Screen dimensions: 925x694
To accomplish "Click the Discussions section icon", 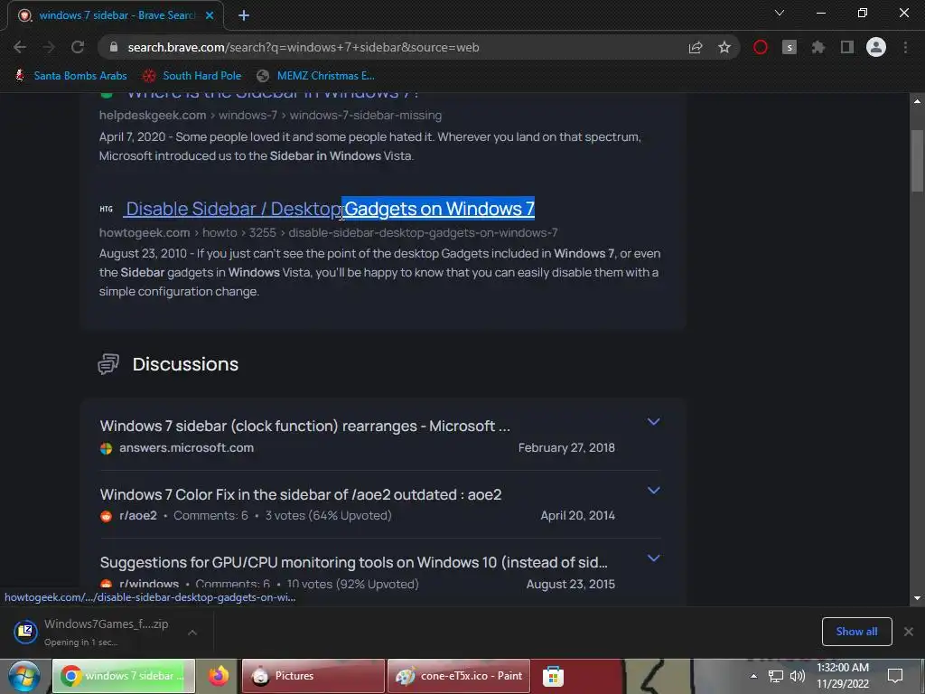I will point(108,364).
